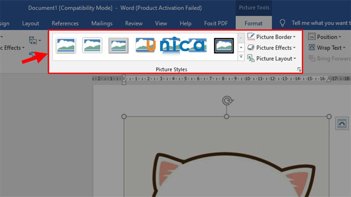Viewport: 351px width, 197px height.
Task: Switch to the Foxit PDF tab
Action: coord(216,23)
